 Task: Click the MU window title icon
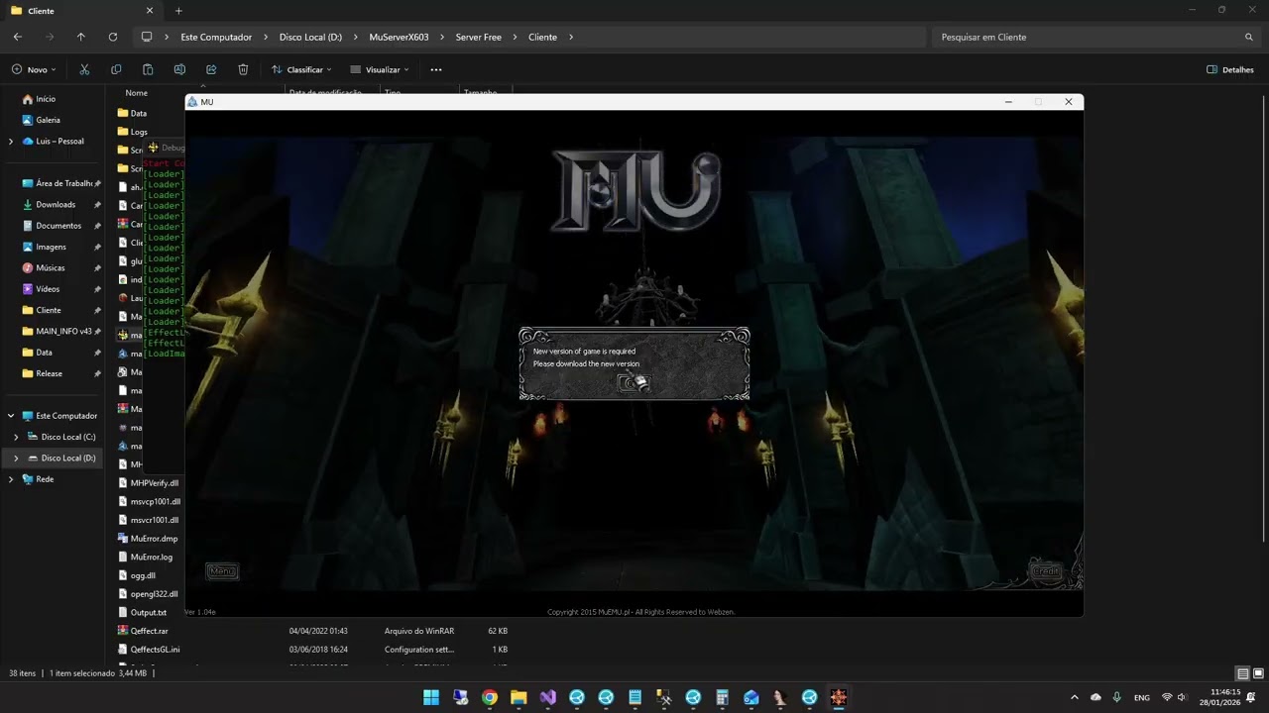pos(192,102)
